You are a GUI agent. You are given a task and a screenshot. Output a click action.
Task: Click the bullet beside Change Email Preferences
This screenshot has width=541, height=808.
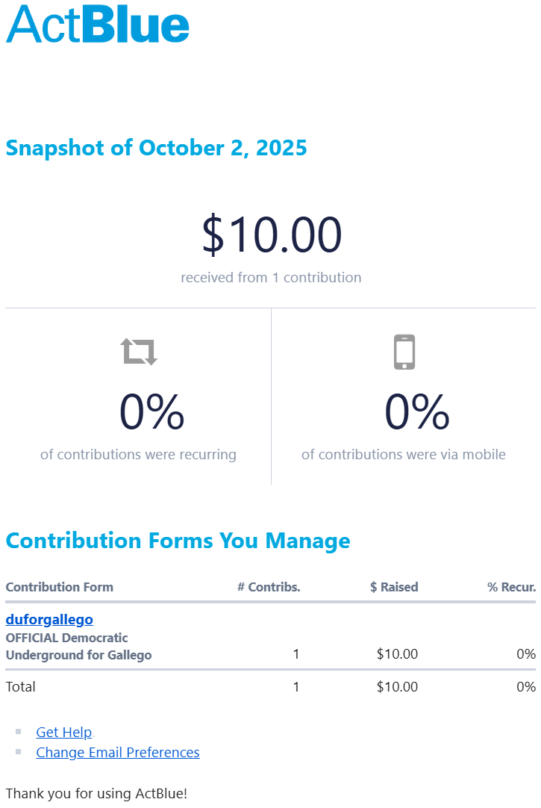pos(19,752)
